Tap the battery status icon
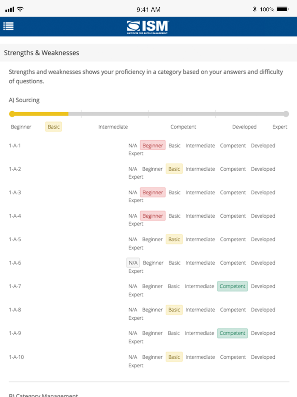Viewport: 297px width, 397px height. point(282,9)
